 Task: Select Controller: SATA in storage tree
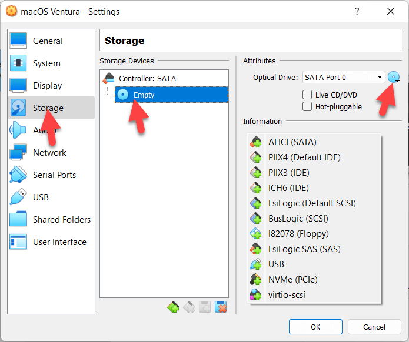click(147, 78)
